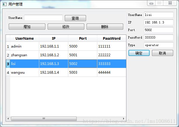Click the 修改 modify button
Viewport: 179px width, 127px height.
[66, 27]
